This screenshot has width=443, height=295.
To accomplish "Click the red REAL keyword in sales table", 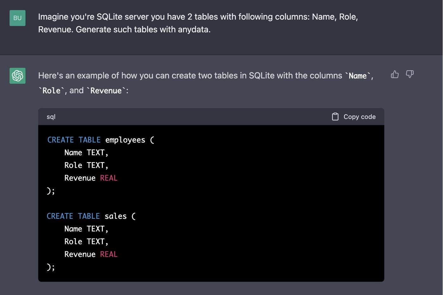I will [109, 254].
